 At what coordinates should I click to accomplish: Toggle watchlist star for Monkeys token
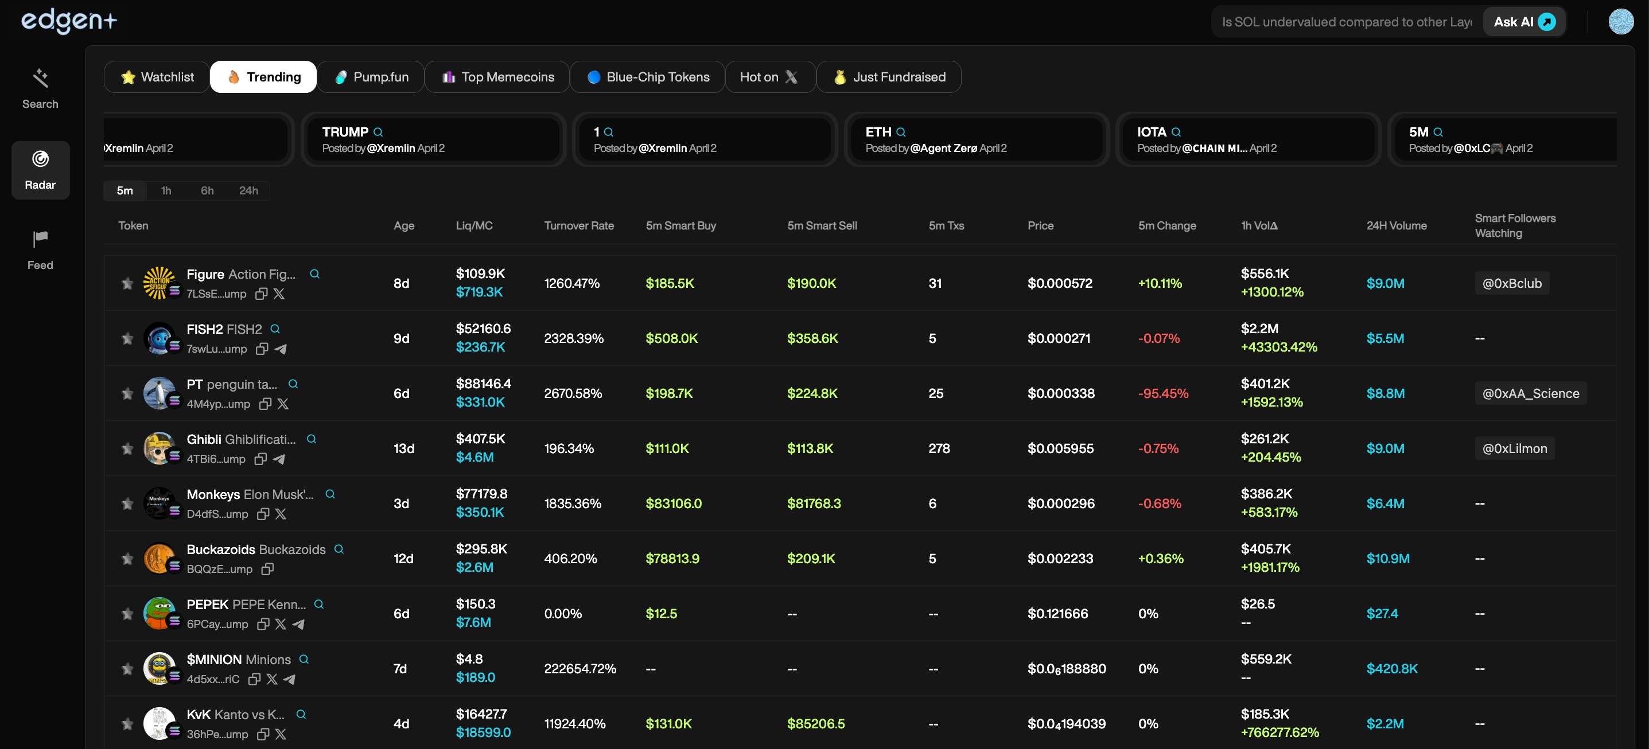pos(127,504)
